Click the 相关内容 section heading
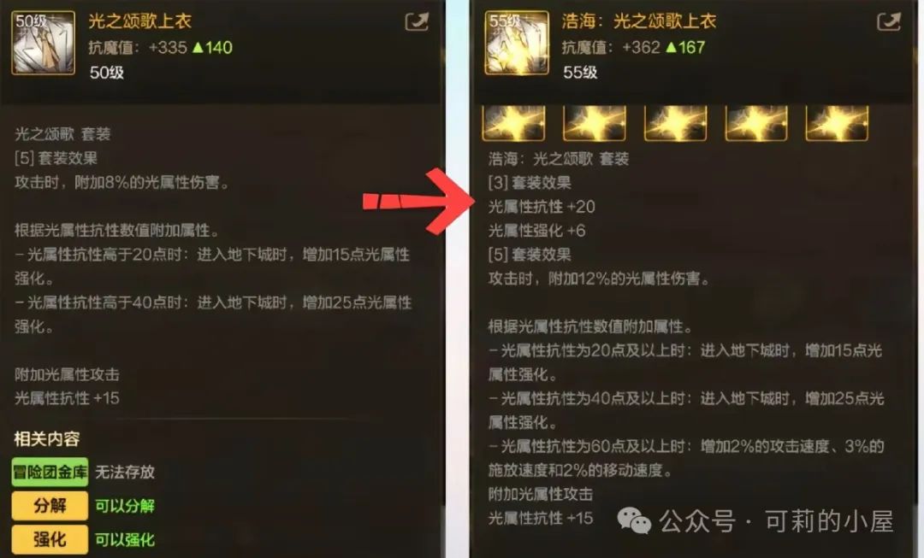Screen dimensions: 924x558 46,439
